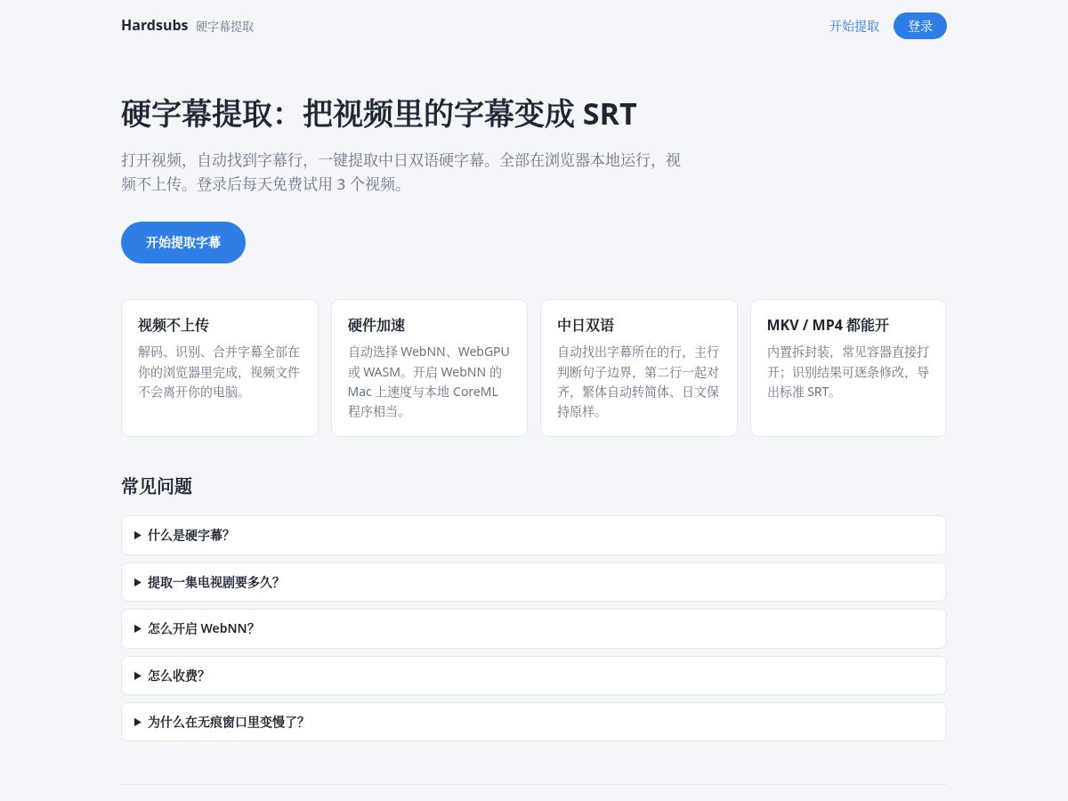Image resolution: width=1068 pixels, height=801 pixels.
Task: Expand the 什么是硬字幕? question
Action: 534,535
